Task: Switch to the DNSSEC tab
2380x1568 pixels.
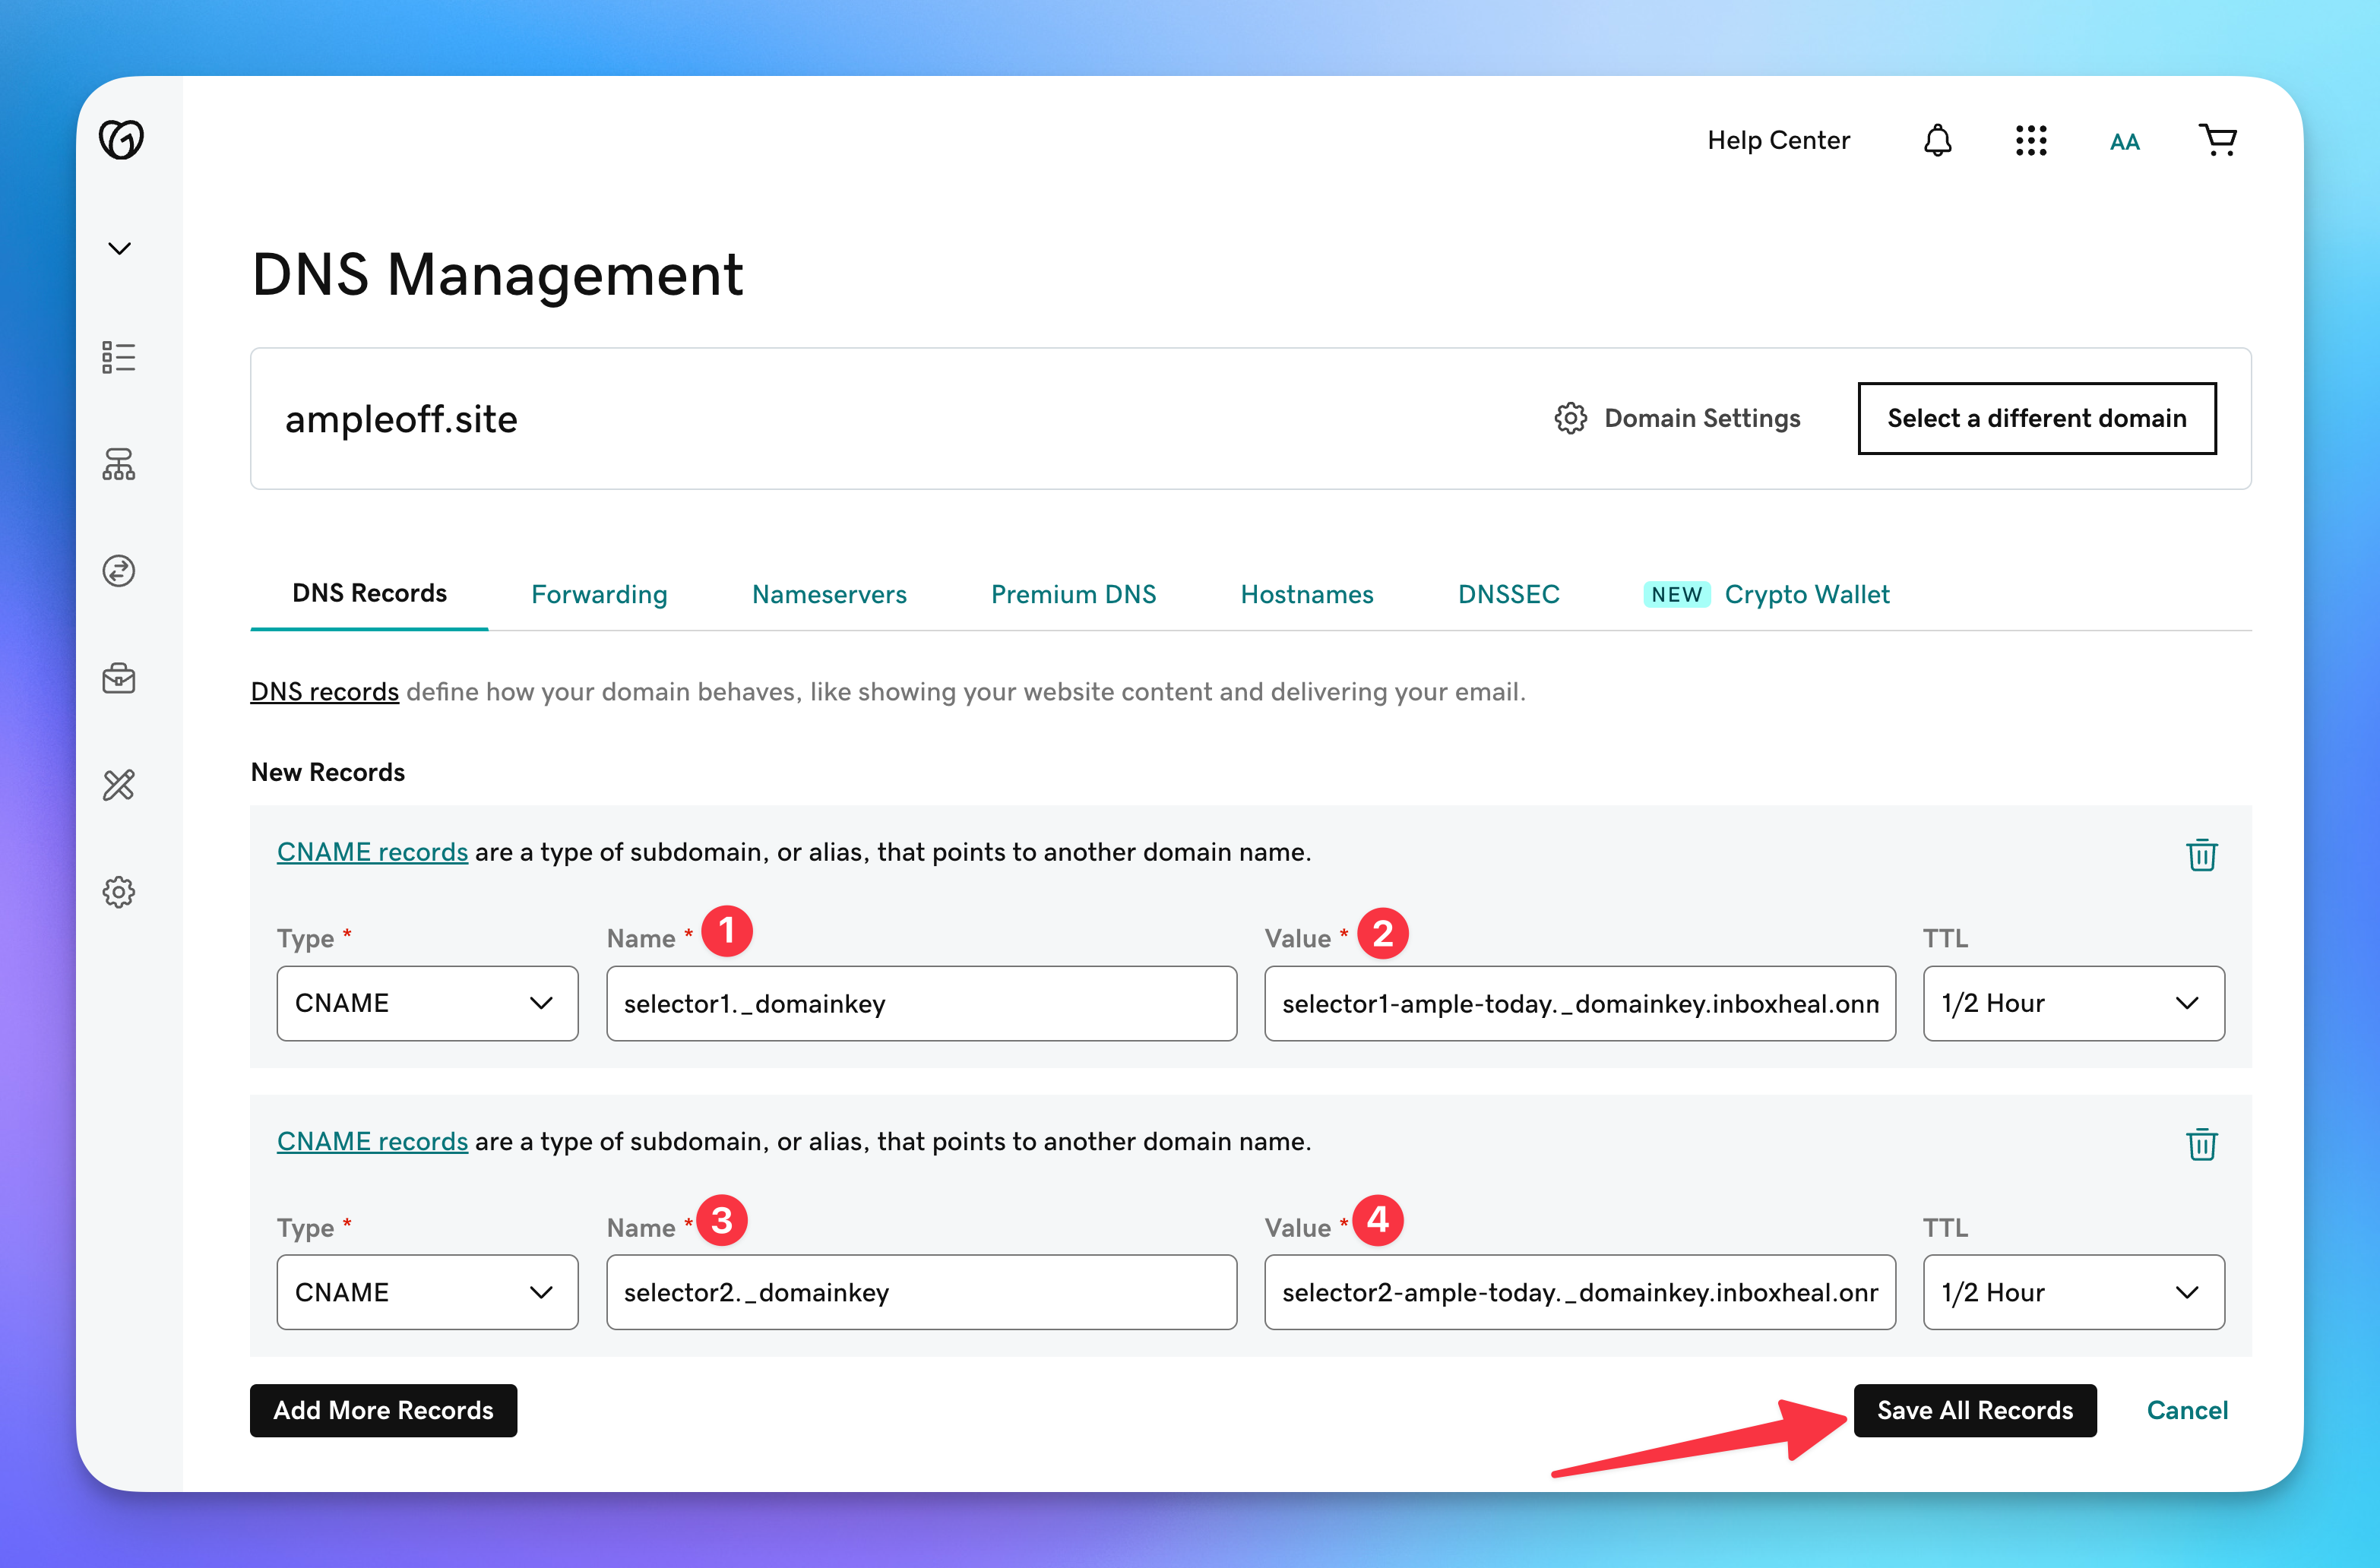Action: coord(1508,594)
